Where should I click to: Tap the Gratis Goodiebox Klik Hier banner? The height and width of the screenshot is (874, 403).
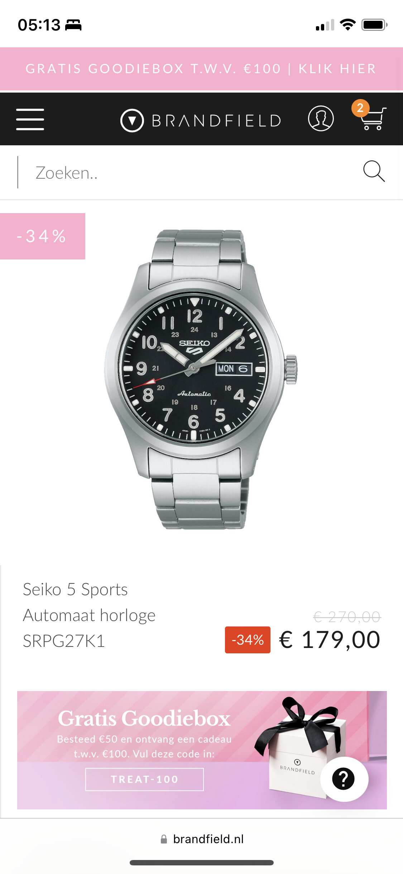tap(201, 69)
